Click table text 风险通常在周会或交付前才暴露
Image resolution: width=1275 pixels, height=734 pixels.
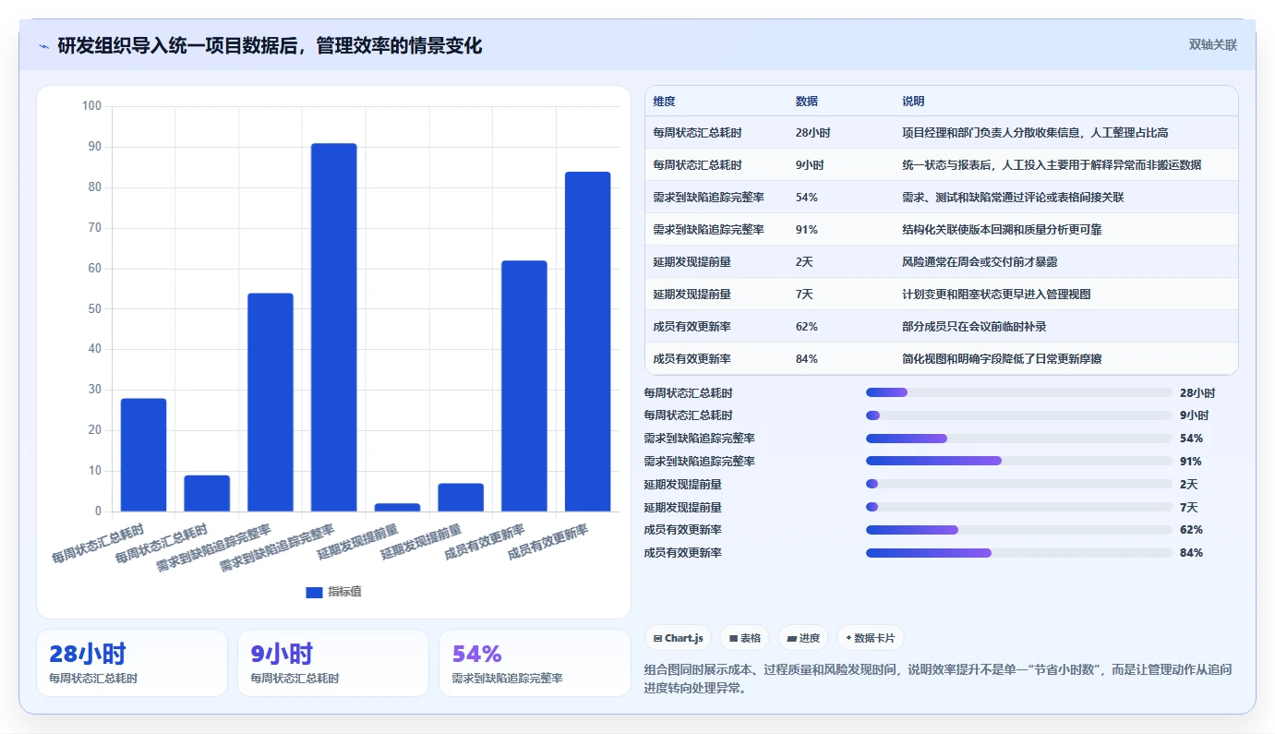(980, 262)
